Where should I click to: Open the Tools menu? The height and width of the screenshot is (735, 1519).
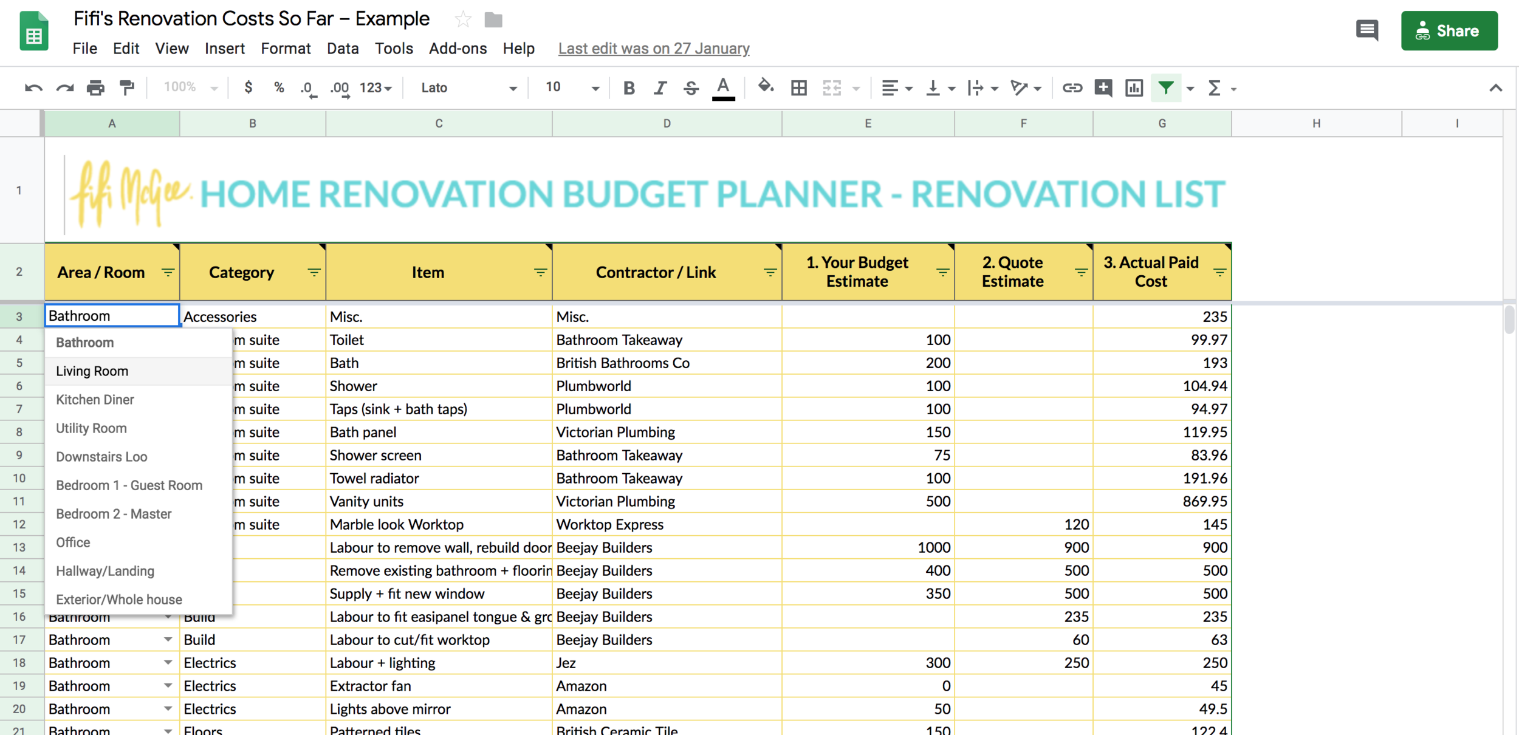394,49
